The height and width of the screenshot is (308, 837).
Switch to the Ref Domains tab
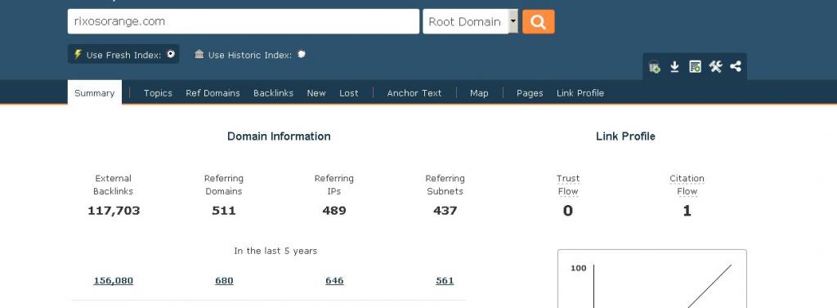(213, 93)
